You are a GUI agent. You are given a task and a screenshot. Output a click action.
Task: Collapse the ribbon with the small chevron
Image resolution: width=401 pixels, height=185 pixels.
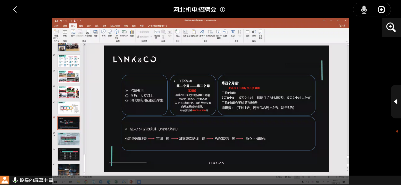[x=347, y=41]
